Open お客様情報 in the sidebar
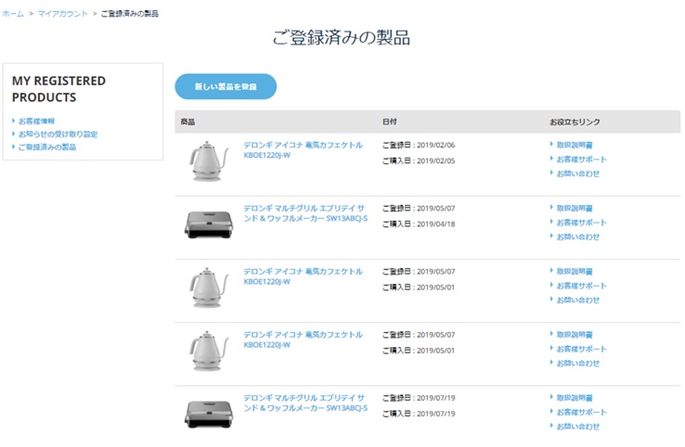685x447 pixels. pos(36,121)
